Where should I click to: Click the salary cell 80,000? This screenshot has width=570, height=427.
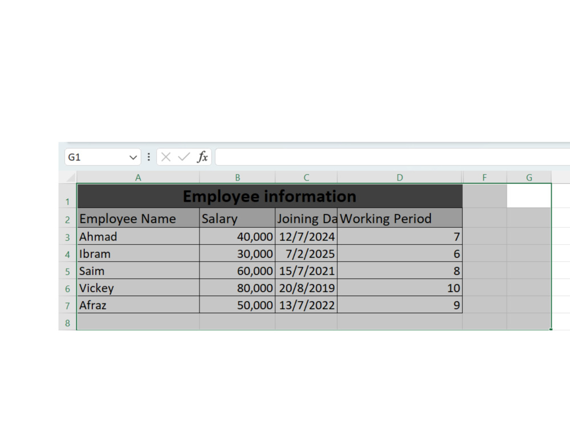point(237,288)
